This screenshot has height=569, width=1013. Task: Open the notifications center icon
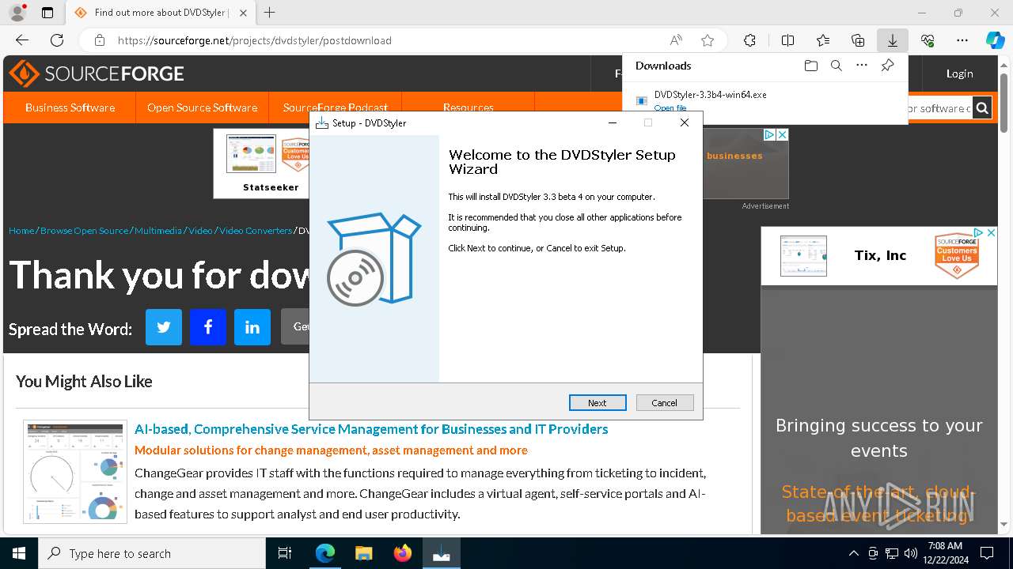987,553
